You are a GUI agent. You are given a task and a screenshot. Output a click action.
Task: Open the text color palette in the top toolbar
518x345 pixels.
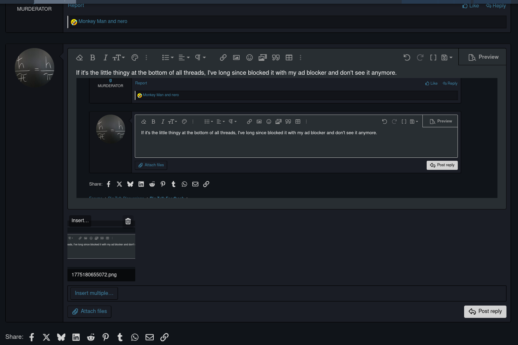[134, 57]
